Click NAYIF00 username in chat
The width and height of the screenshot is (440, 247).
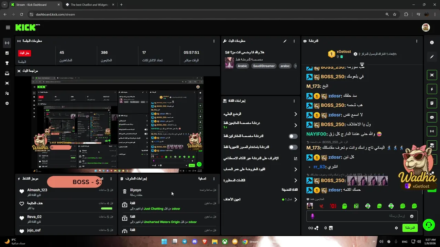[316, 134]
